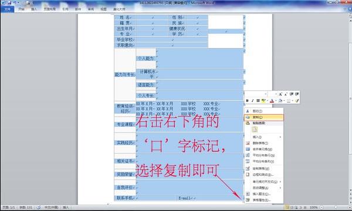Click the zoom slider handle in status bar

click(x=336, y=207)
